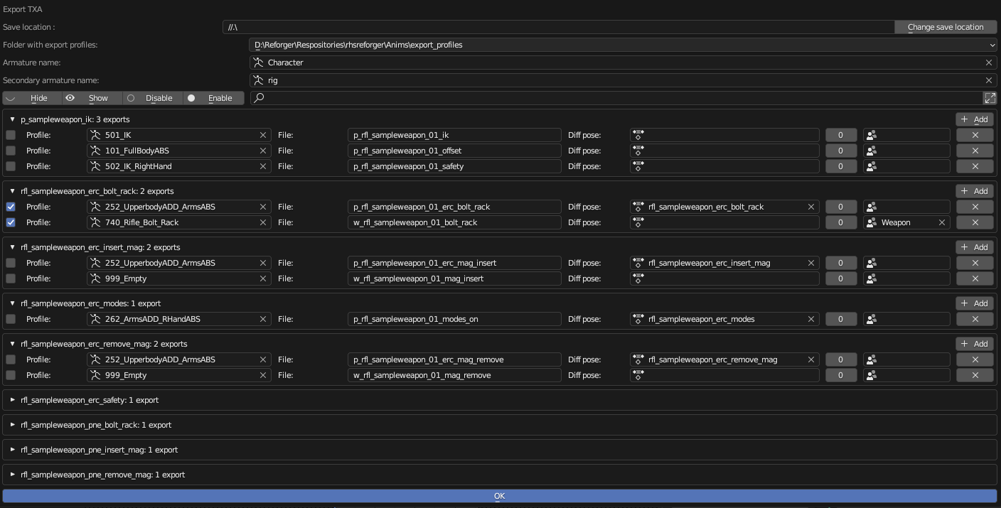Click the save location path field

[x=558, y=27]
